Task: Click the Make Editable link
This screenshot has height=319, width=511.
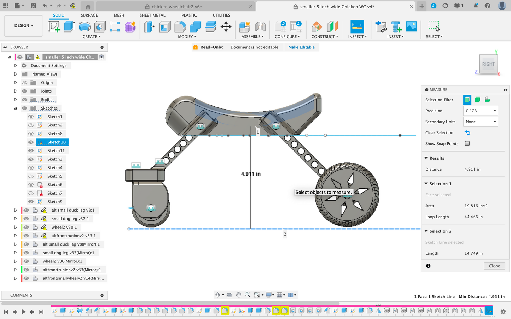Action: (301, 47)
